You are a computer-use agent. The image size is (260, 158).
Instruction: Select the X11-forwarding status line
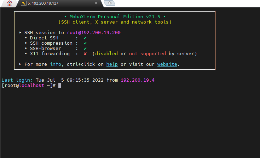tap(111, 54)
